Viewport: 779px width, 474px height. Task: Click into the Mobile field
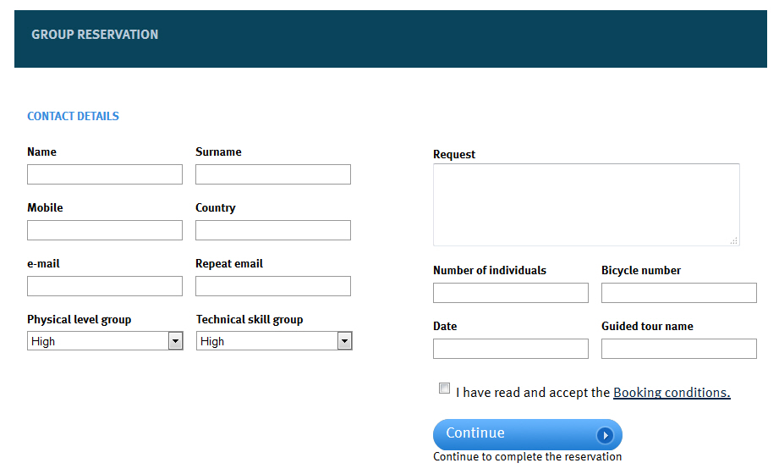click(105, 230)
